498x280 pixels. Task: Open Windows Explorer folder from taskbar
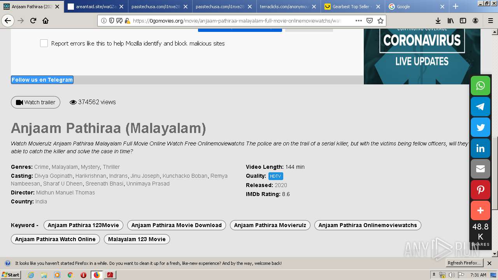point(44,275)
